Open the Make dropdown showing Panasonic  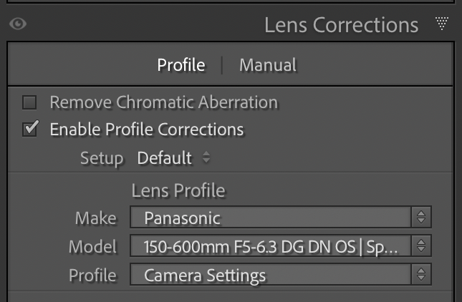coord(271,218)
